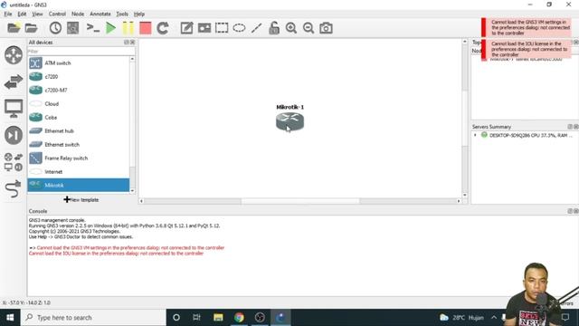Select Internet in device list
579x326 pixels.
point(79,172)
